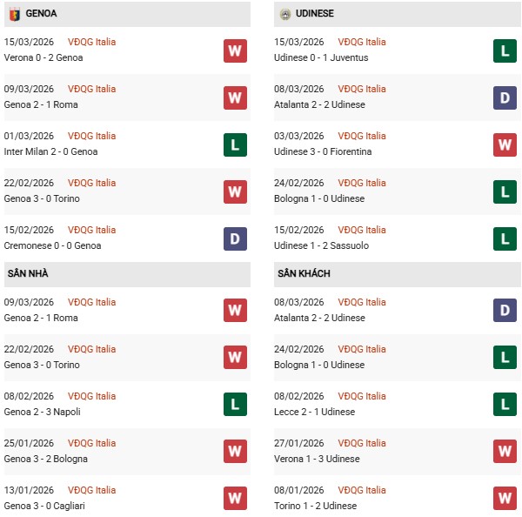
Task: Click the W badge for Genoa 3 - 0 Cagliari
Action: click(235, 499)
